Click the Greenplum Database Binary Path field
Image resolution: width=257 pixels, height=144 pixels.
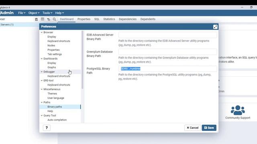168,52
